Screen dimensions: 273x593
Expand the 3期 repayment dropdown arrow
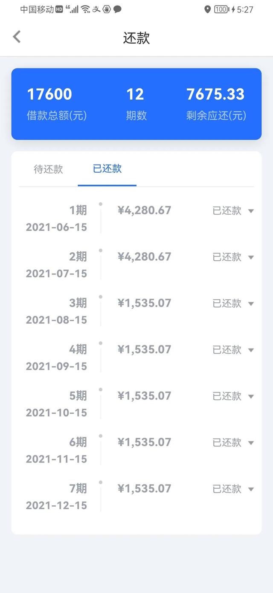pos(251,304)
